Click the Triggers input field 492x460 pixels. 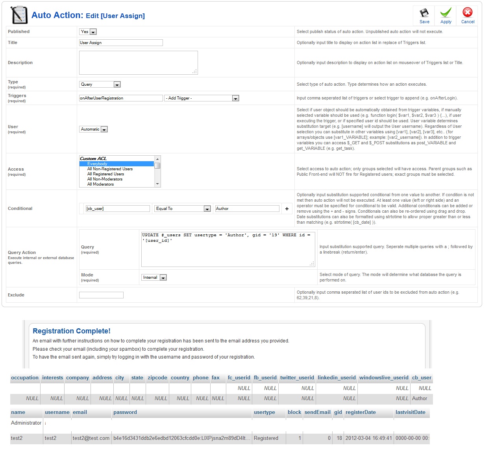(121, 98)
